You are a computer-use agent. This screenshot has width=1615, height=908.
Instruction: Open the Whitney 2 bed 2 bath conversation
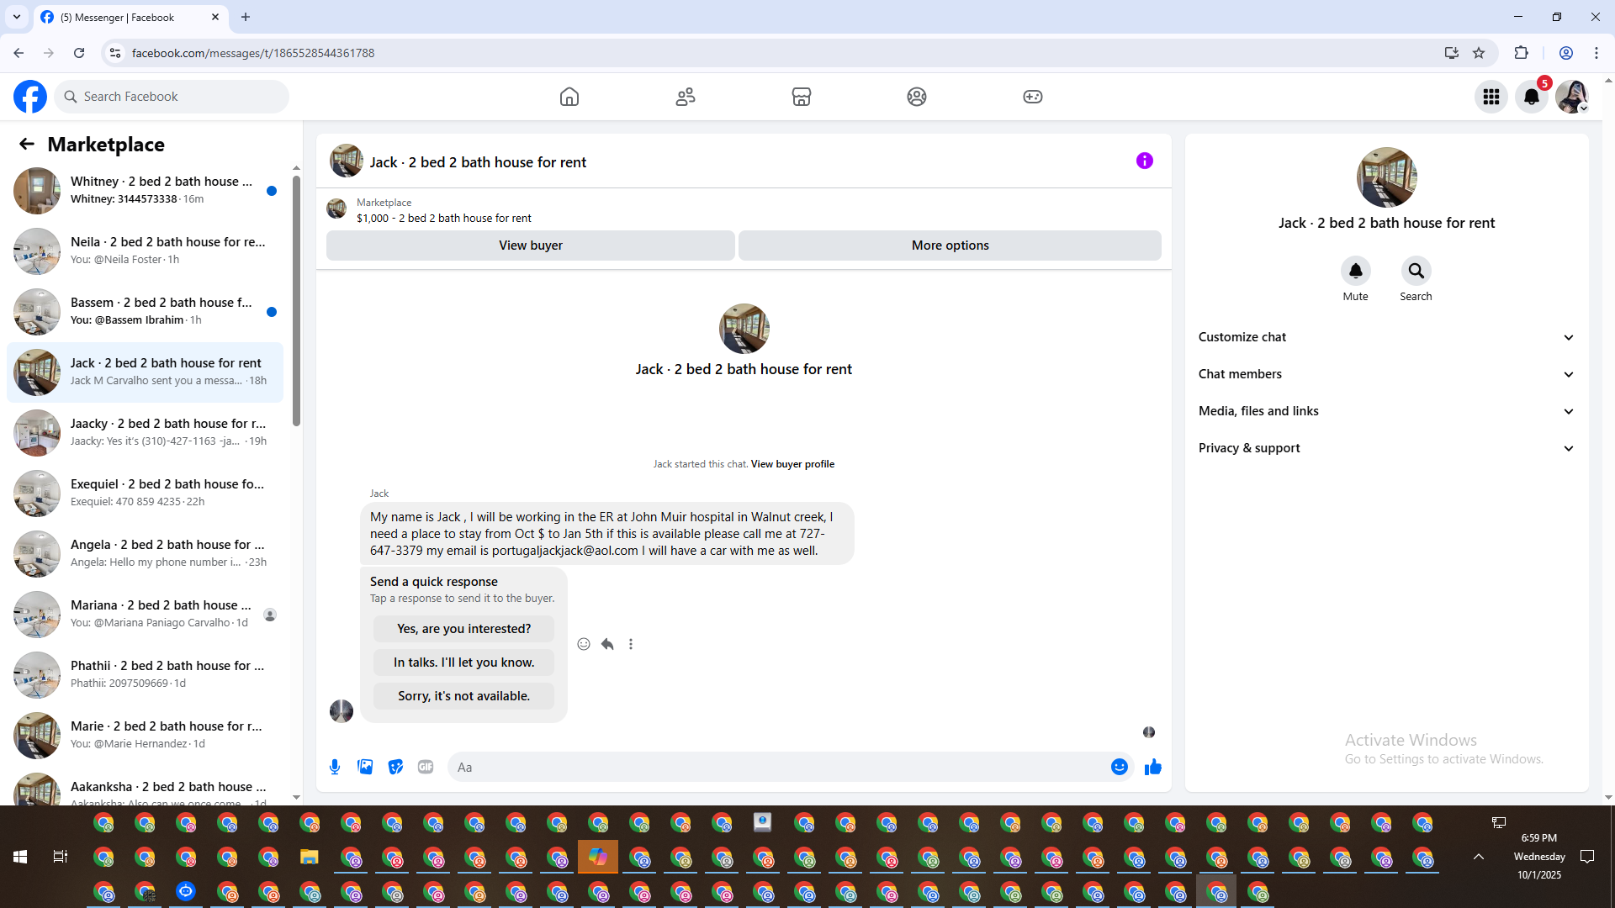tap(146, 191)
